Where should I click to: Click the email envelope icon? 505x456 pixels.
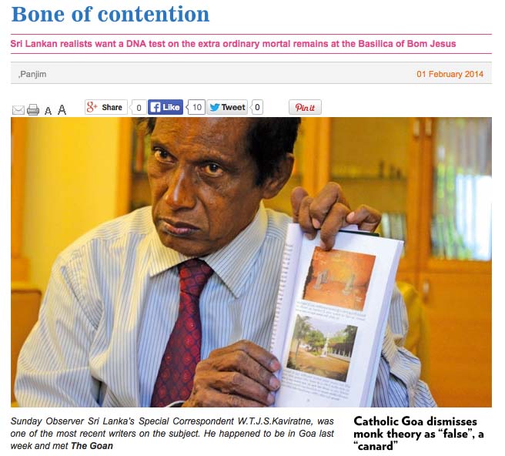[18, 110]
